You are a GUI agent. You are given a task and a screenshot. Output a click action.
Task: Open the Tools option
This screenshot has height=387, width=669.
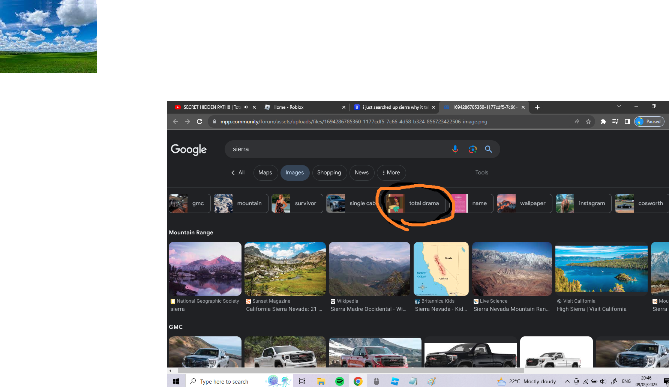[x=482, y=172]
